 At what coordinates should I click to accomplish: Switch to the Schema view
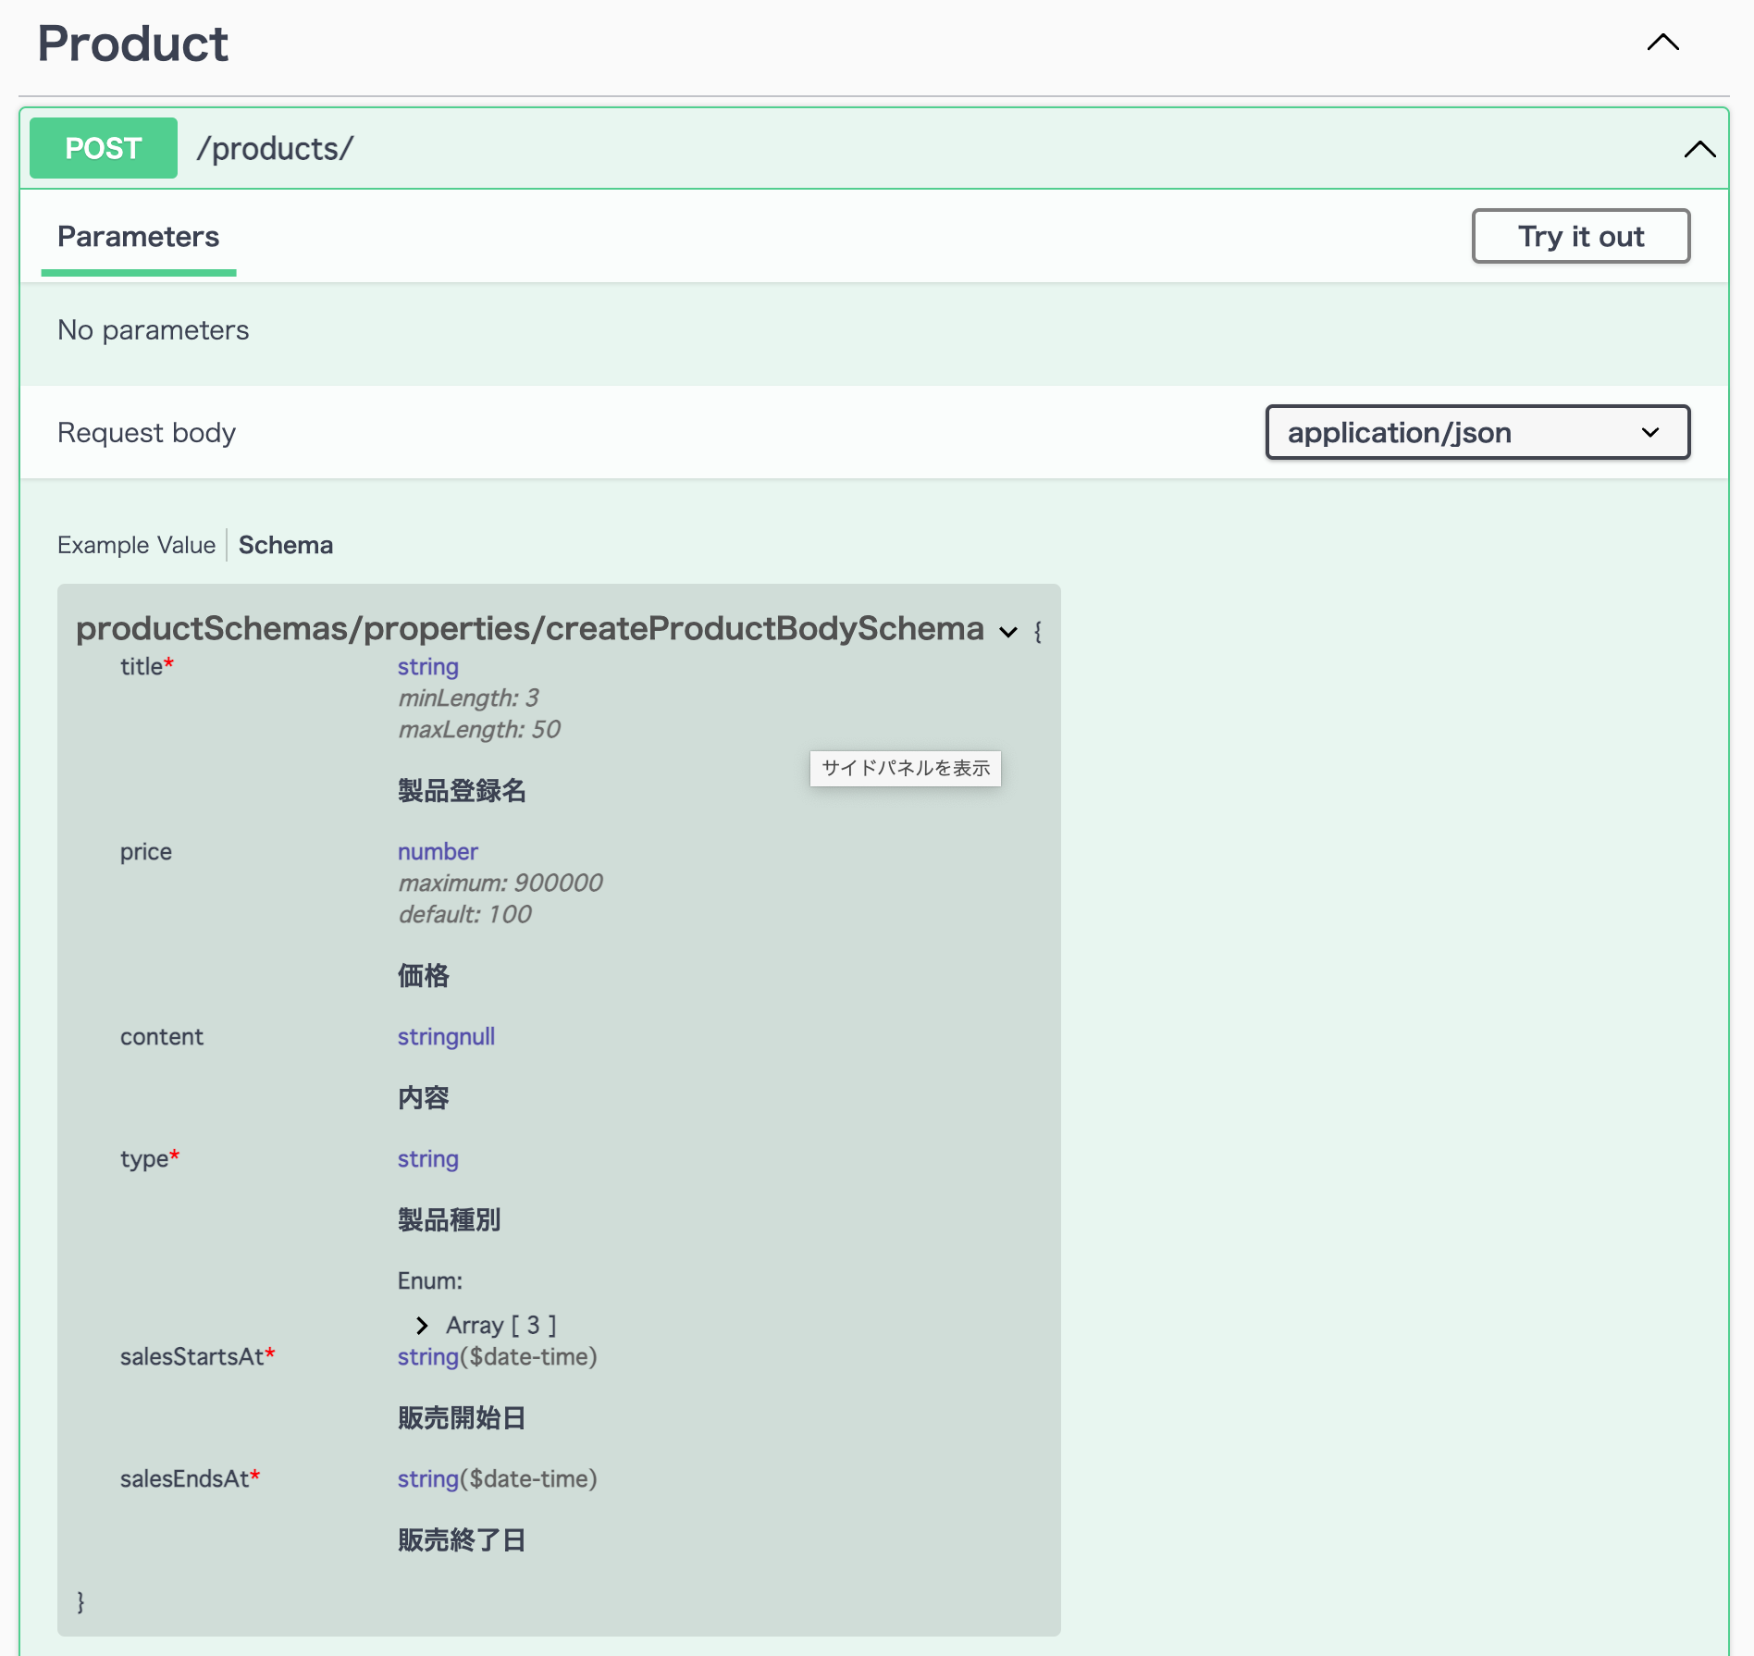[x=285, y=545]
